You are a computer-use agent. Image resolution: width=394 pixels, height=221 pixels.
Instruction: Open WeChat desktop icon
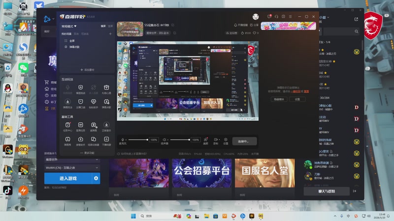(23, 69)
